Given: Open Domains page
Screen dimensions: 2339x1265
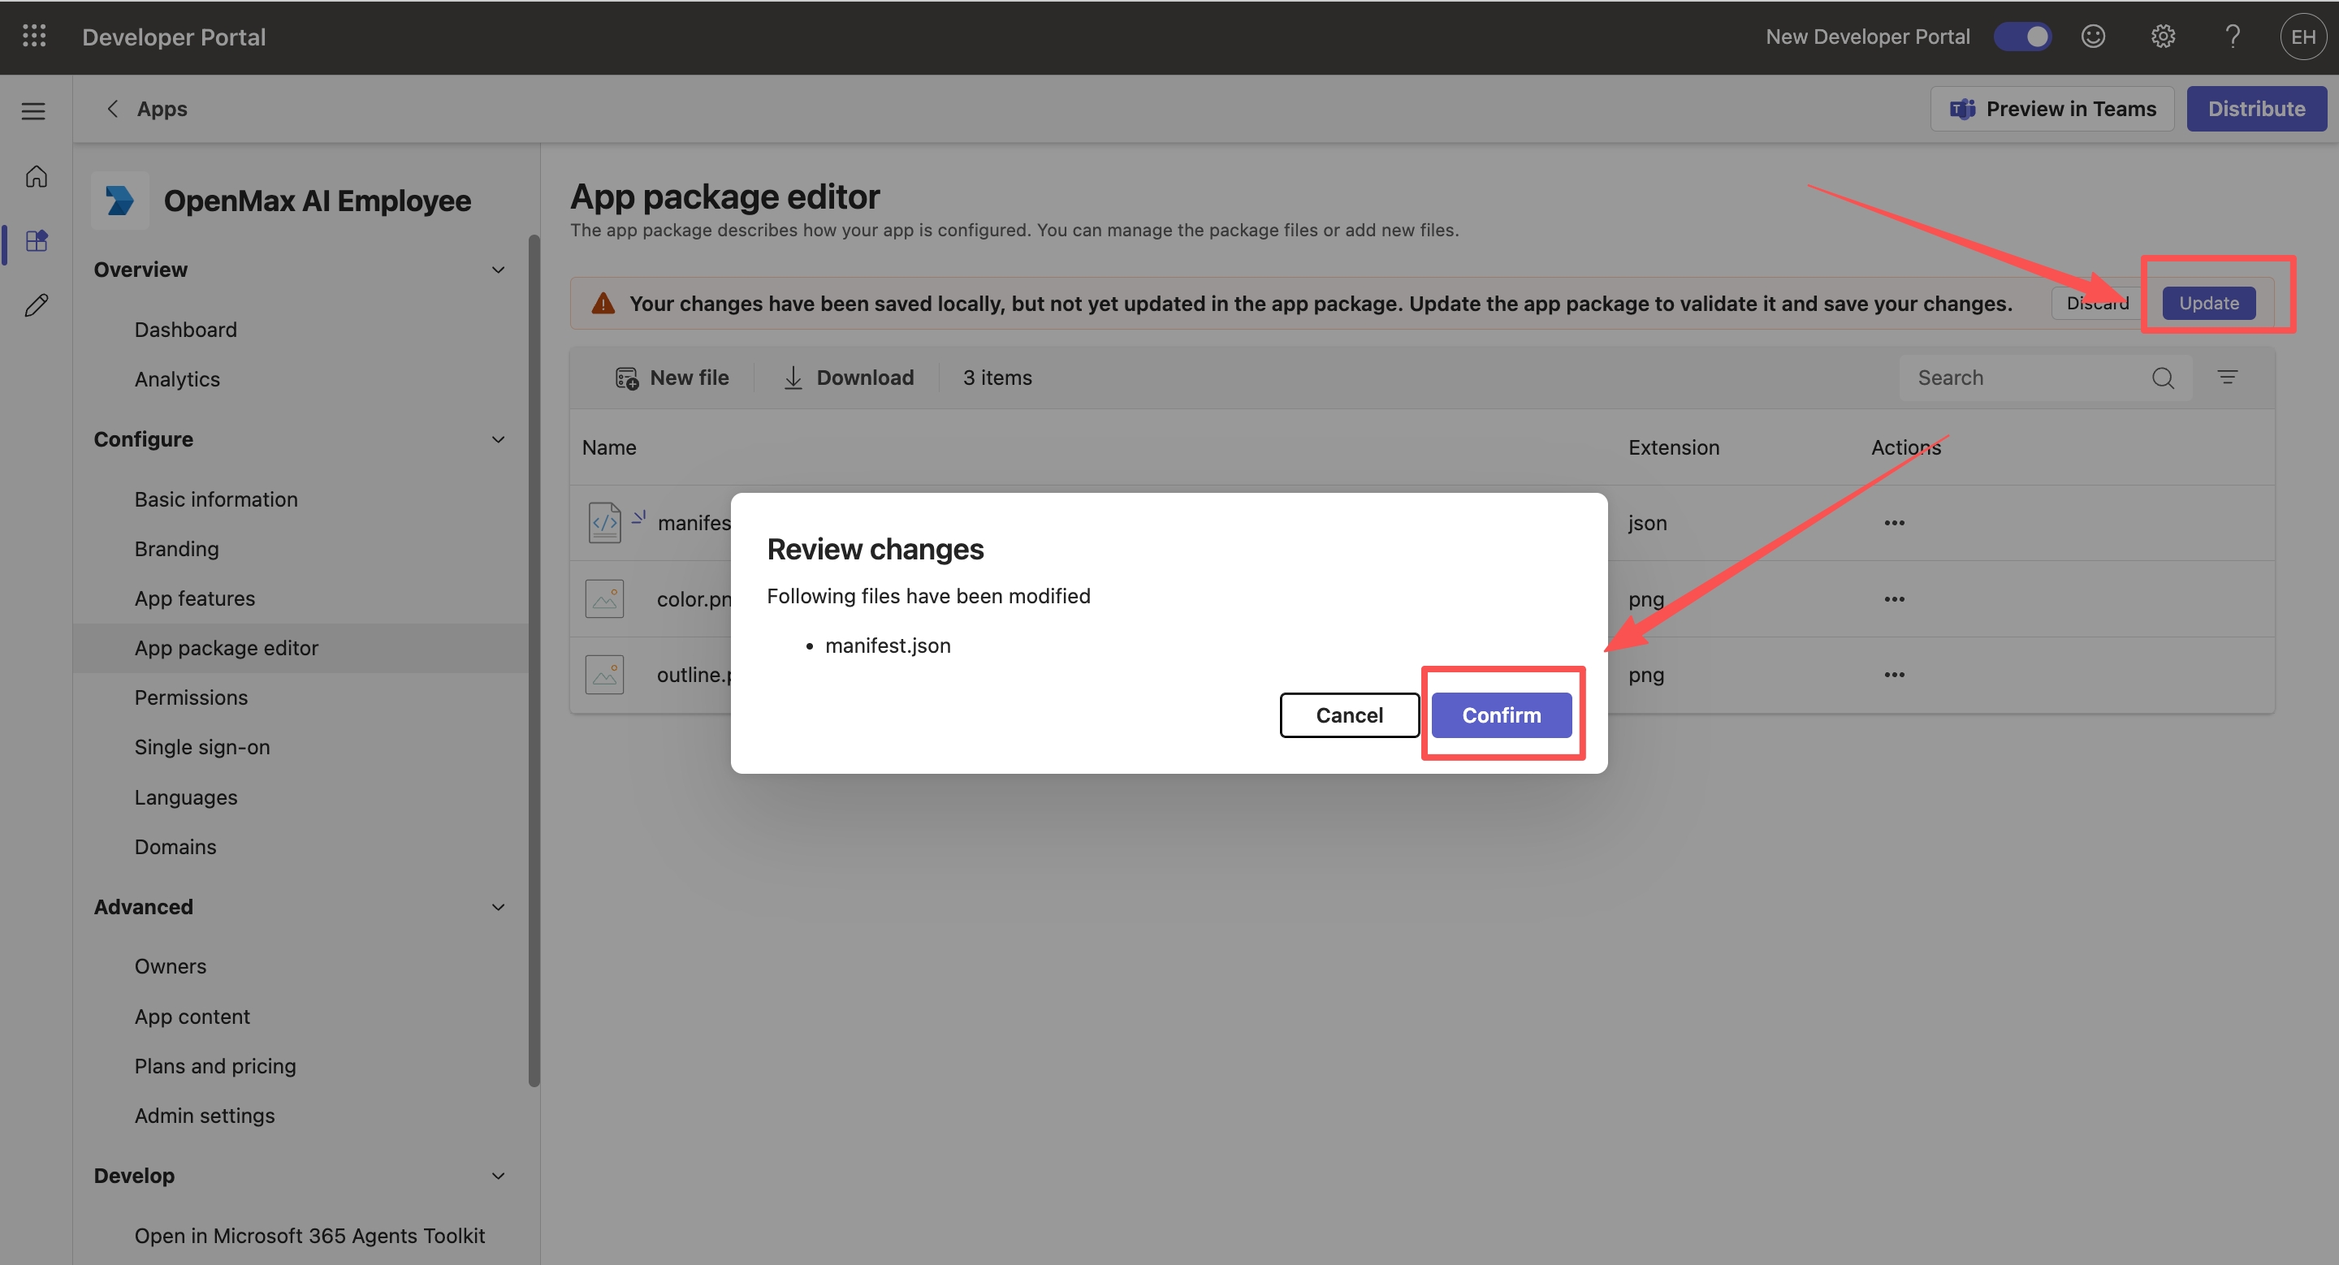Looking at the screenshot, I should [175, 847].
